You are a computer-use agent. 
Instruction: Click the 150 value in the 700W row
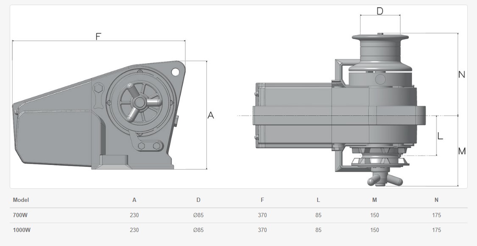point(374,215)
